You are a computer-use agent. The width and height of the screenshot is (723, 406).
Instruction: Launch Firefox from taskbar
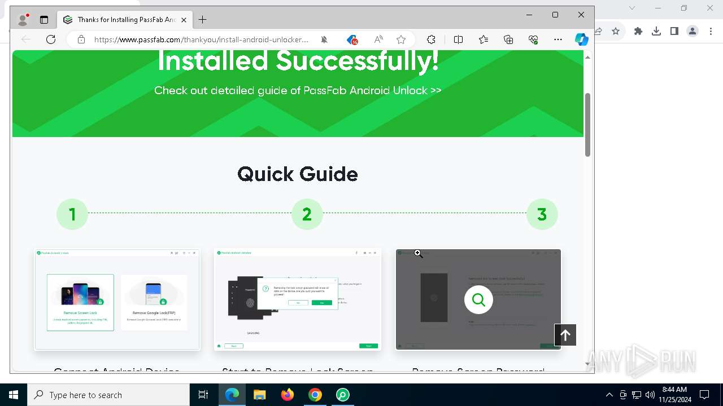[x=288, y=395]
